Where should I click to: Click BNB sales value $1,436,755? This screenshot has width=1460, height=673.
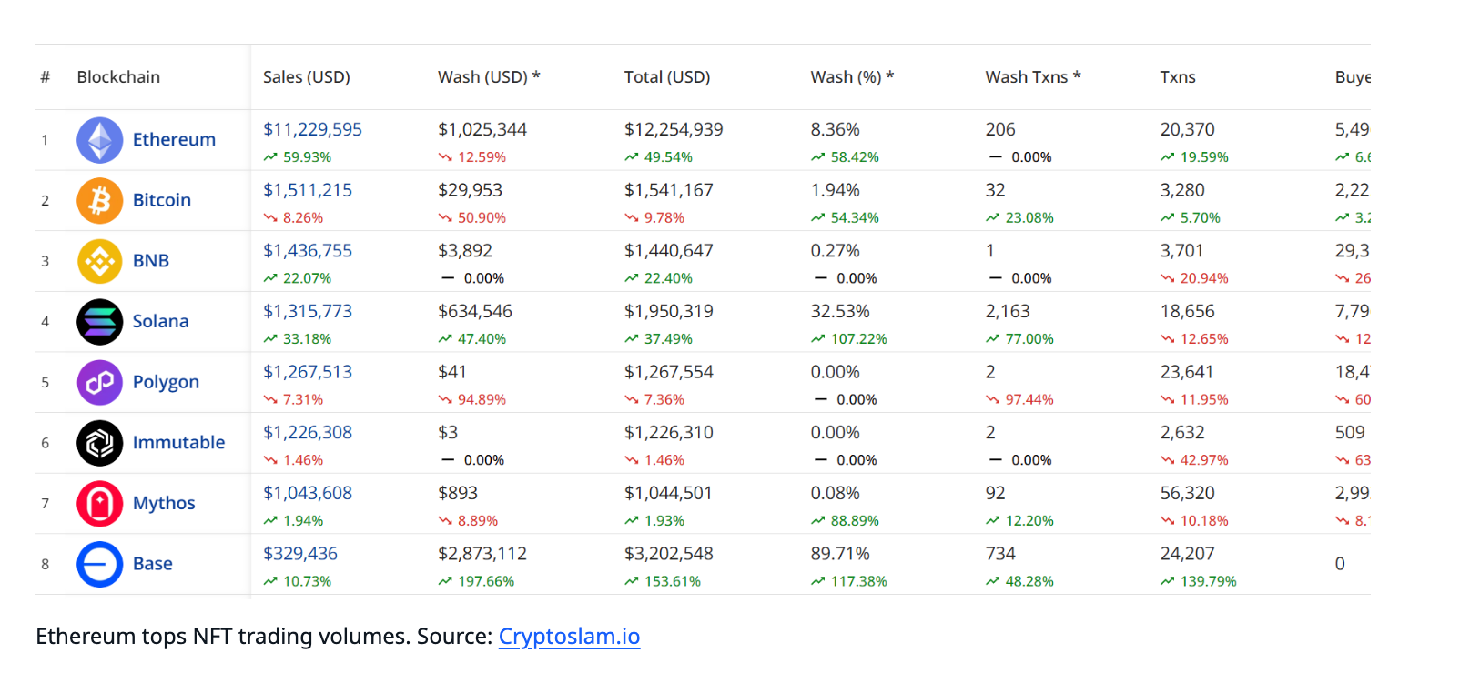coord(308,250)
